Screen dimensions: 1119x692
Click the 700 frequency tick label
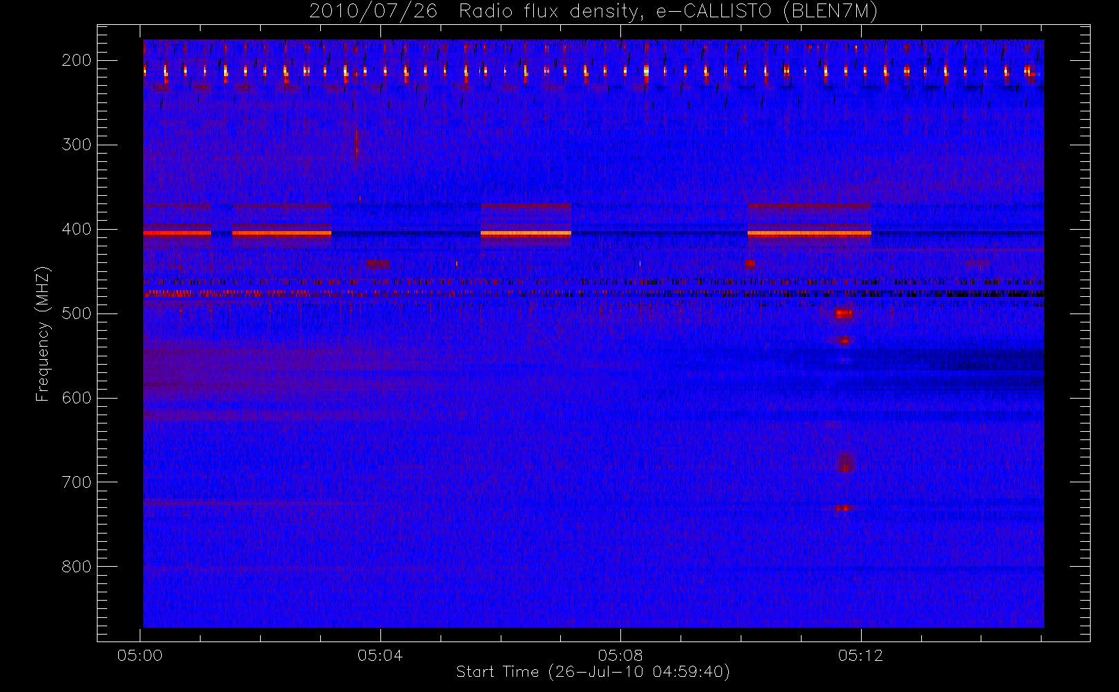tap(76, 482)
